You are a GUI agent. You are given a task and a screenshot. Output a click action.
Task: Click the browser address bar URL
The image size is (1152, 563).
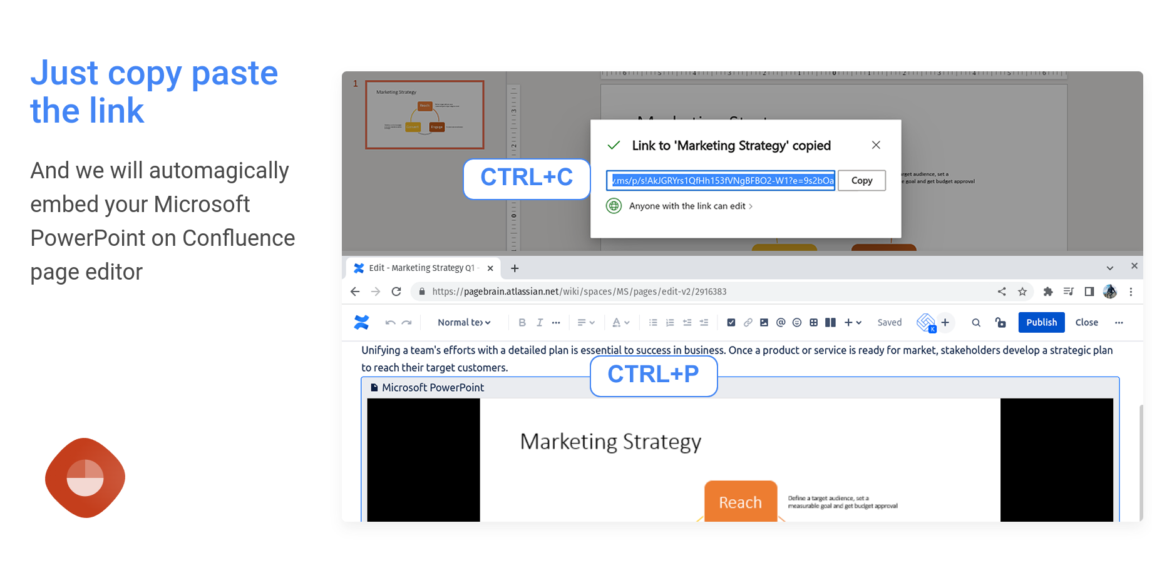click(x=579, y=292)
